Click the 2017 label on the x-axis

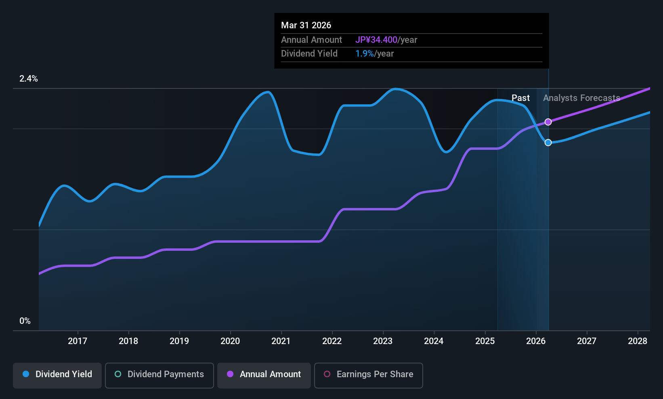click(78, 341)
